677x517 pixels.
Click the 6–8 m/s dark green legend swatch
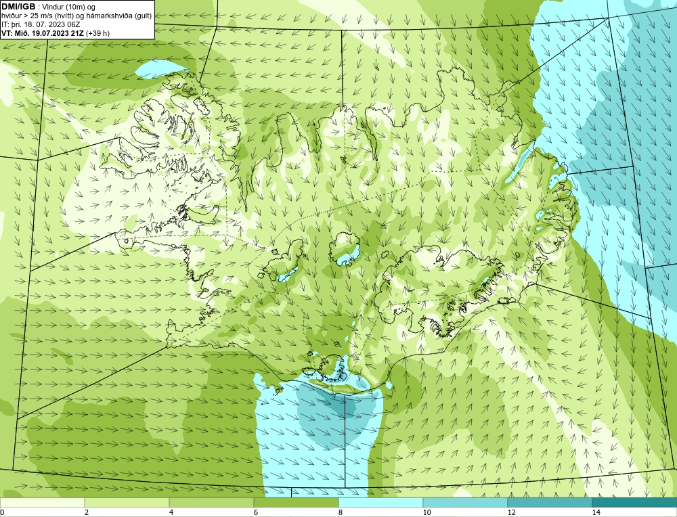pos(297,502)
